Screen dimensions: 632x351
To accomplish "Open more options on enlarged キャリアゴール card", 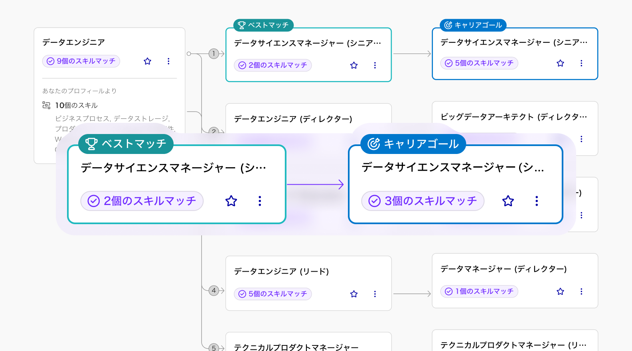I will coord(537,201).
